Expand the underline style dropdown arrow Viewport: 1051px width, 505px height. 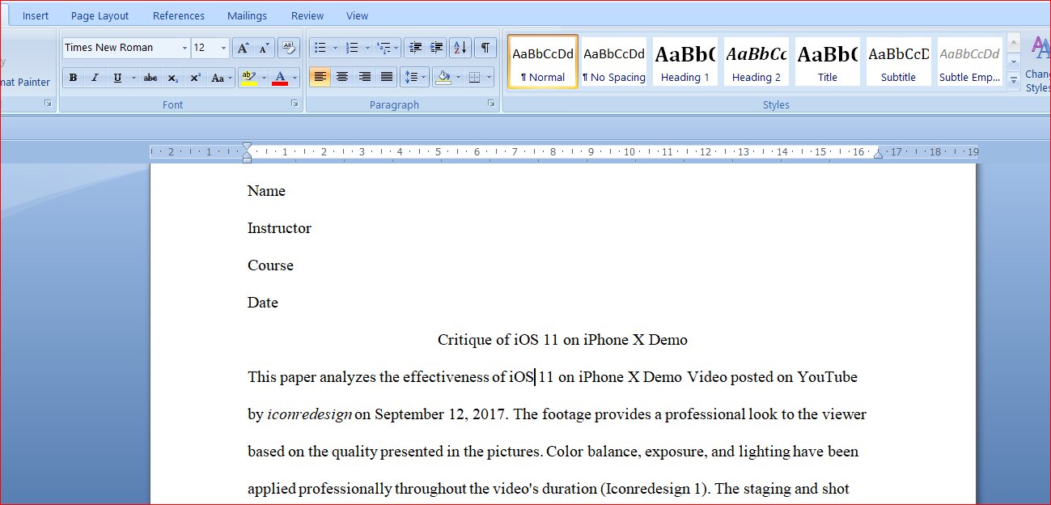coord(133,78)
